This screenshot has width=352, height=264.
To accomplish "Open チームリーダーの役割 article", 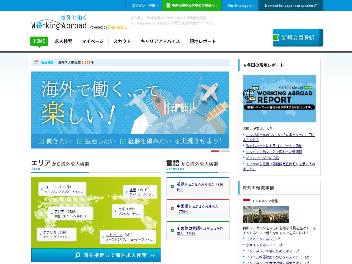I will [x=263, y=158].
